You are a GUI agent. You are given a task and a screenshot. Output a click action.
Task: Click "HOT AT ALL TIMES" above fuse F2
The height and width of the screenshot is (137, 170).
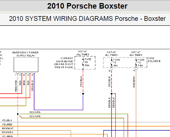pyautogui.click(x=136, y=54)
